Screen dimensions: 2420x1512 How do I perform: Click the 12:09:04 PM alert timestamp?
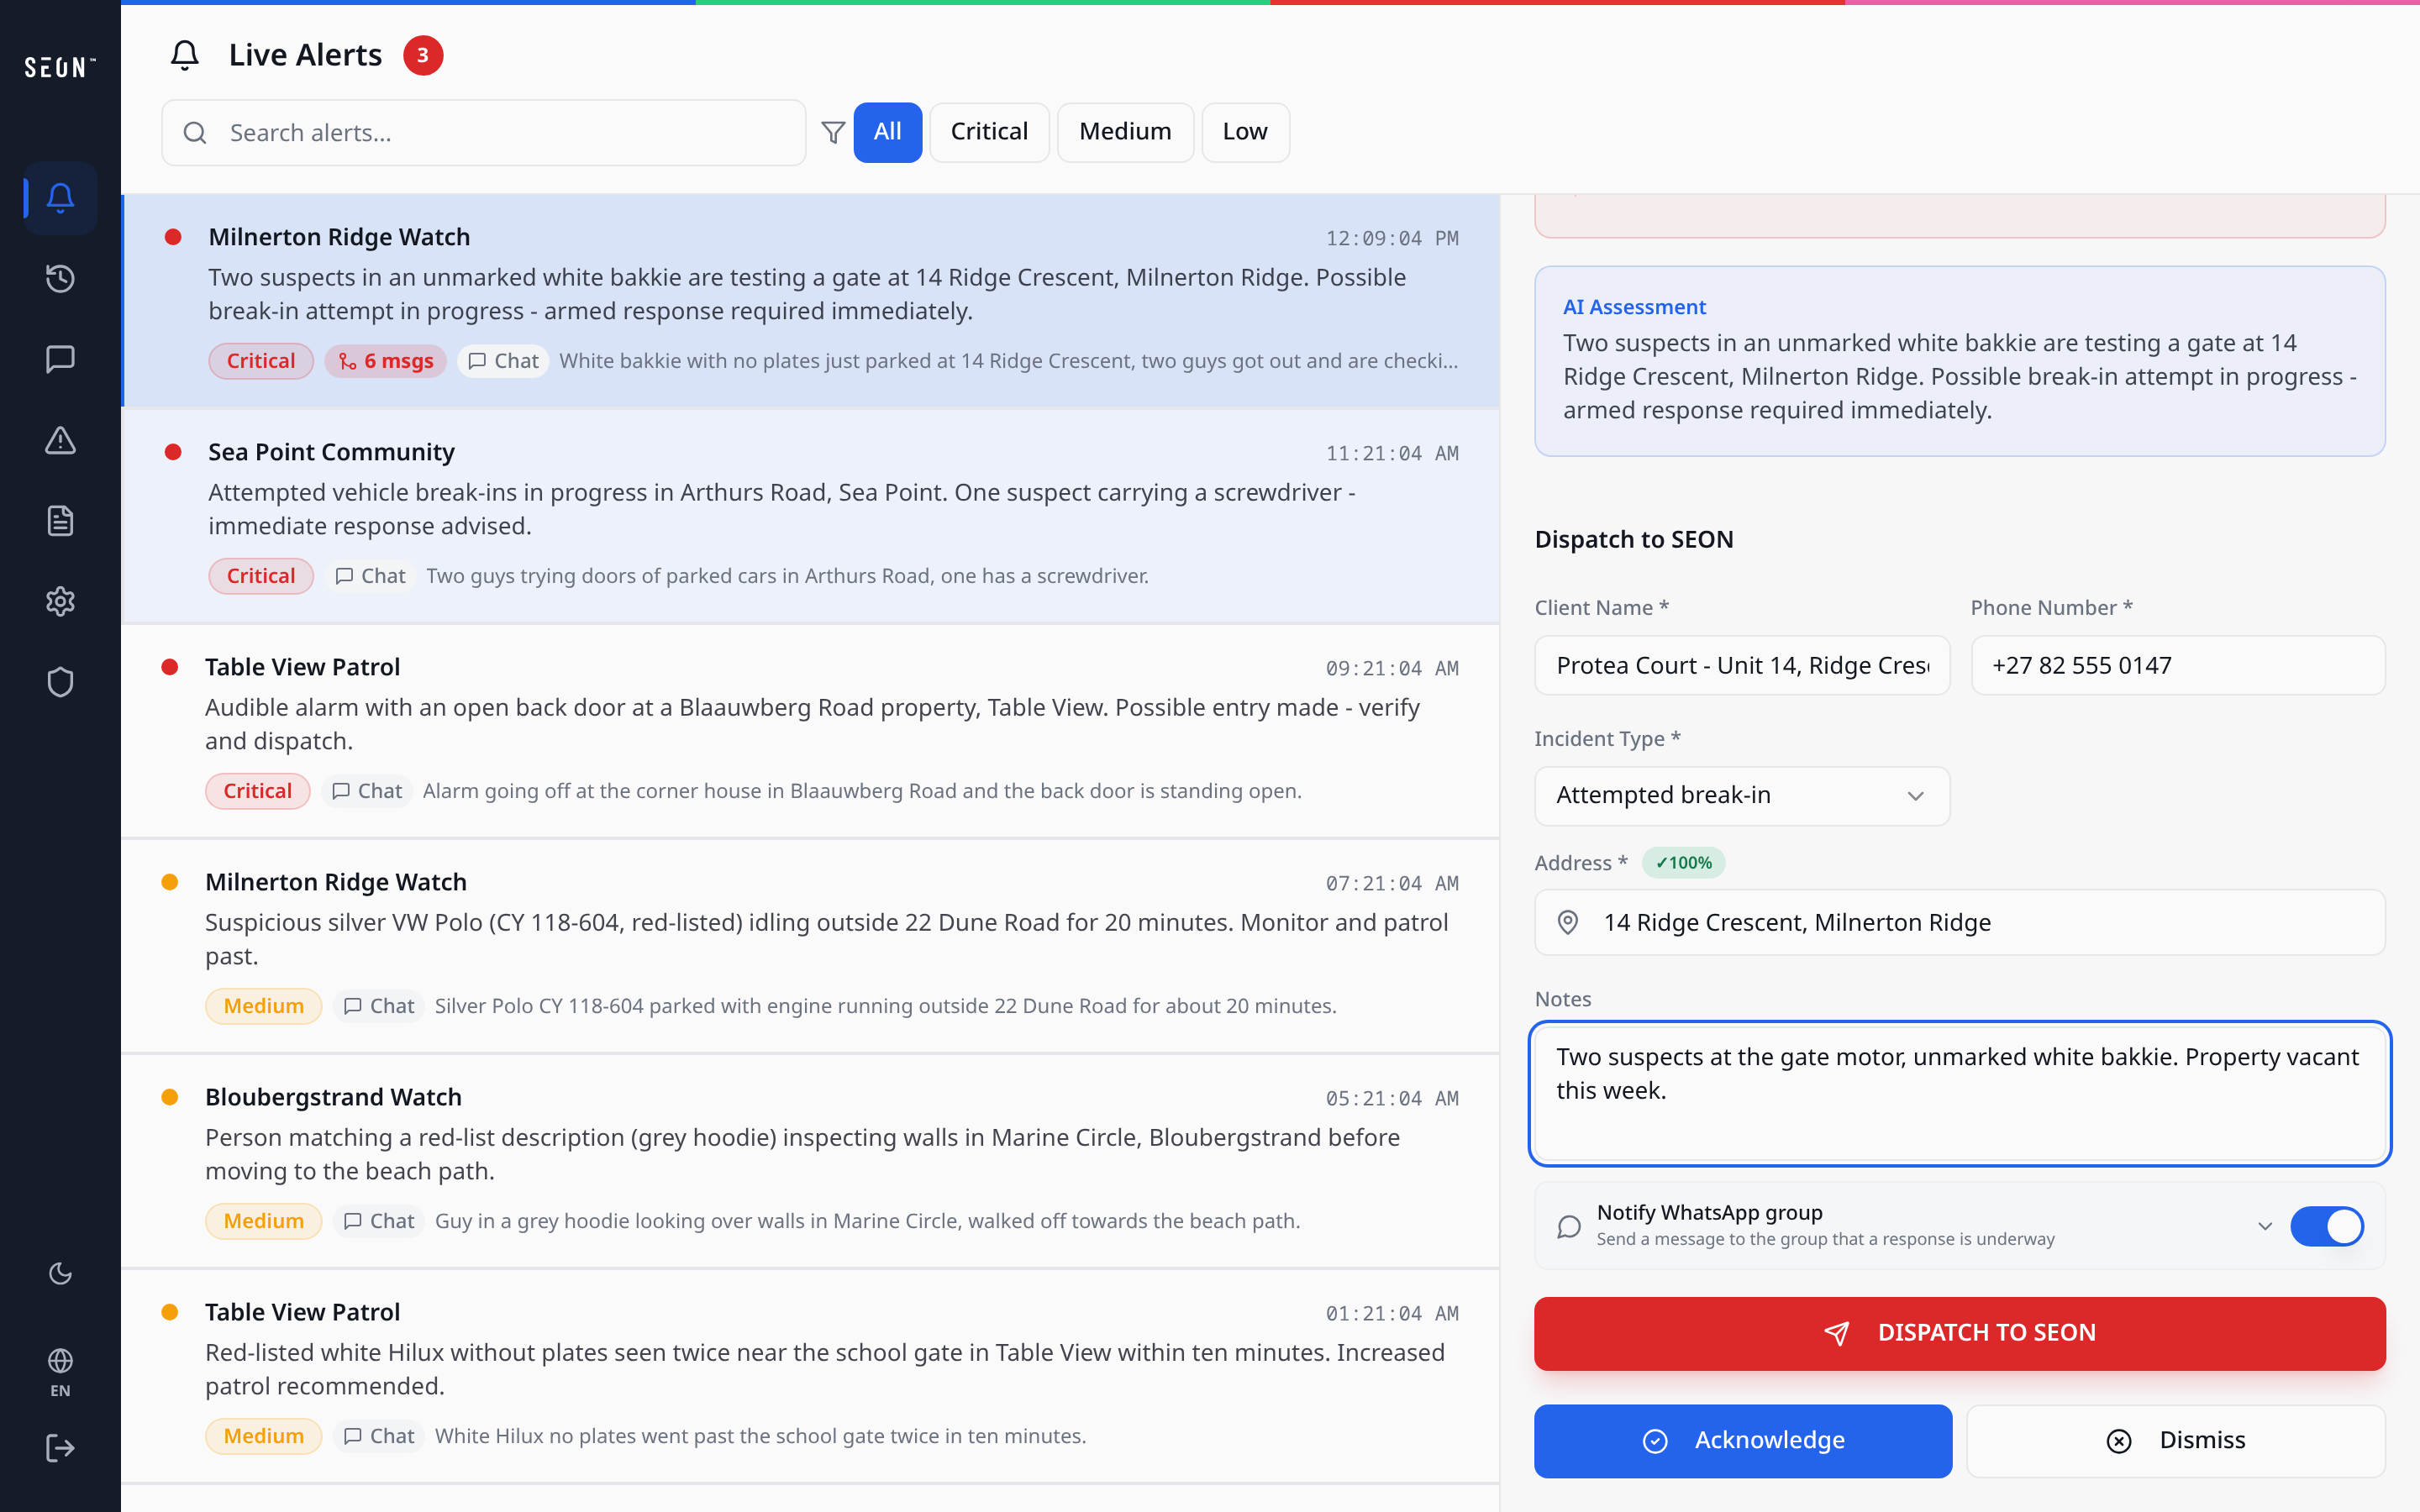coord(1392,238)
